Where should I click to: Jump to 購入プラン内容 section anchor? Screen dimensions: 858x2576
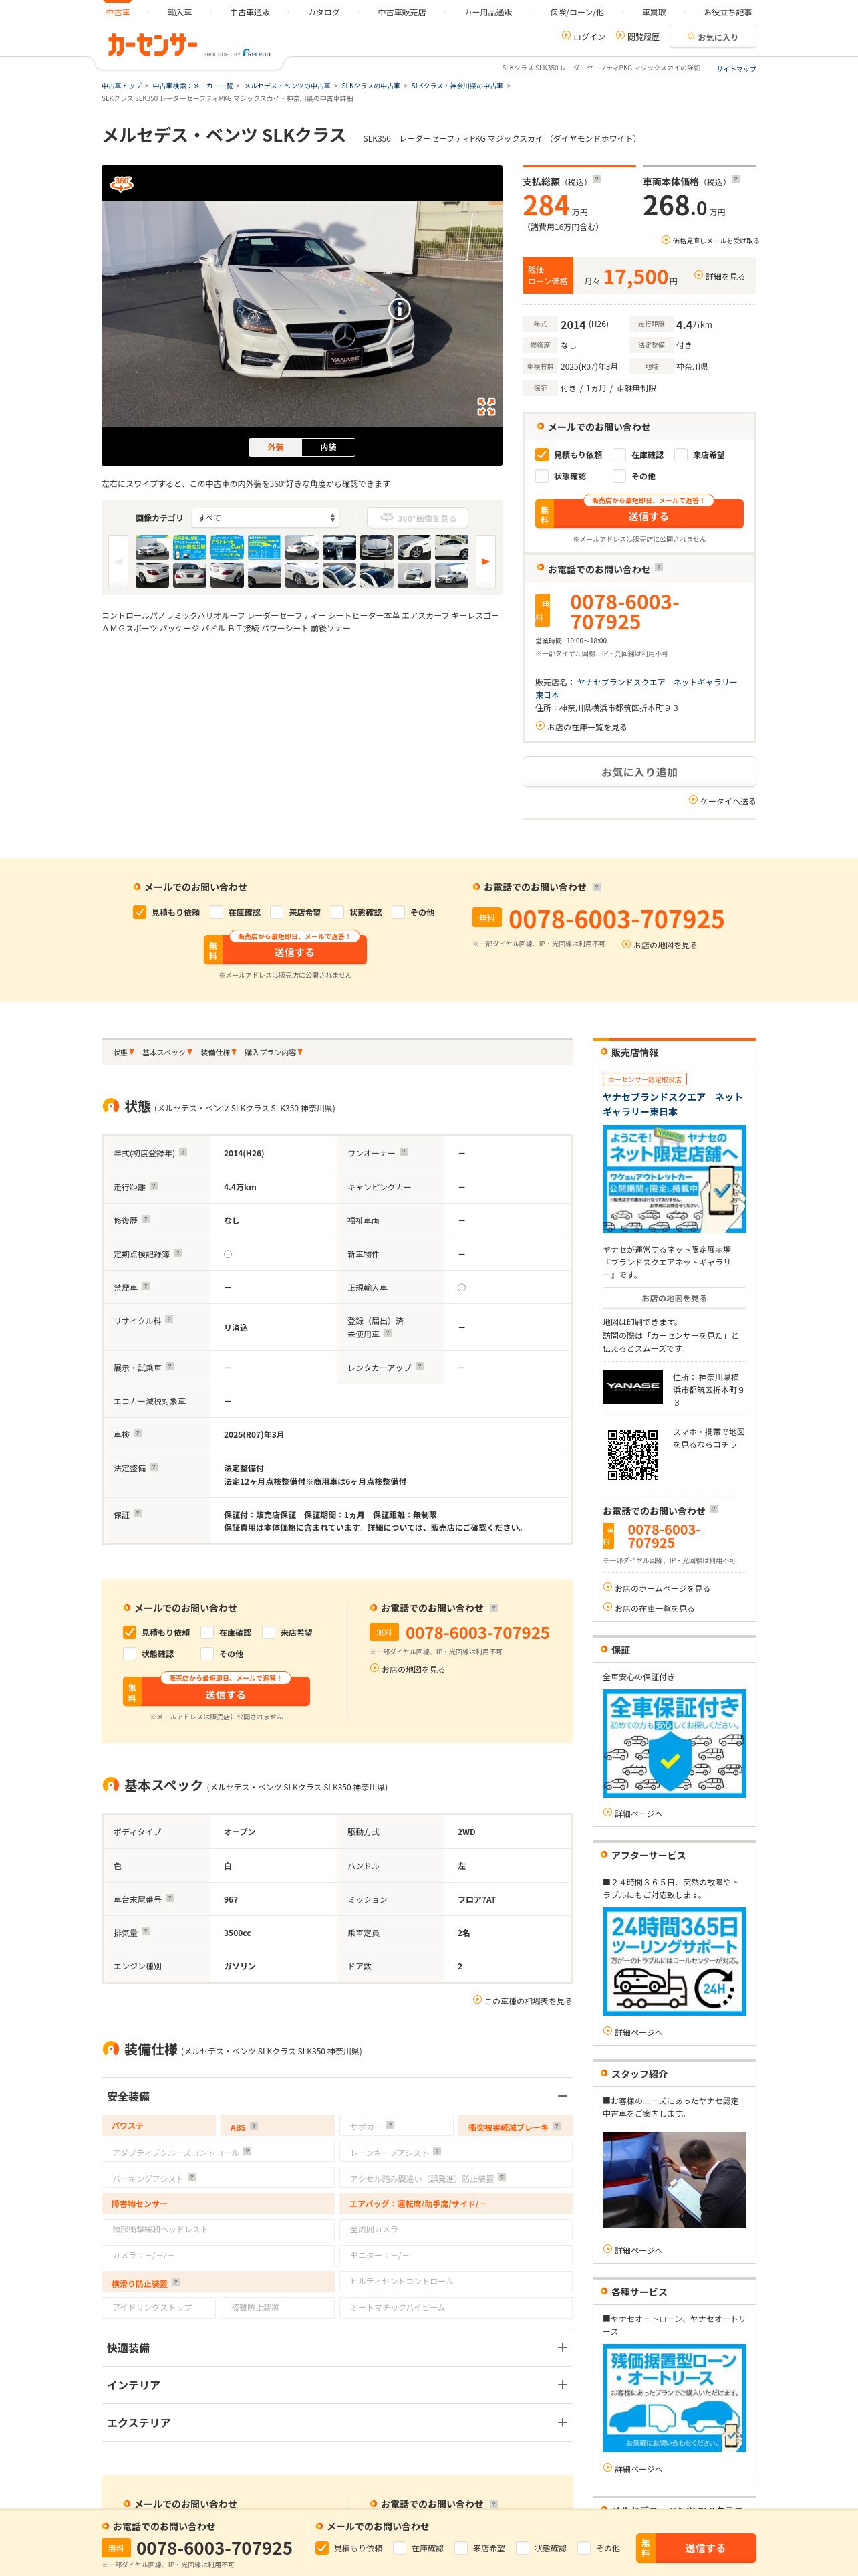[274, 1052]
